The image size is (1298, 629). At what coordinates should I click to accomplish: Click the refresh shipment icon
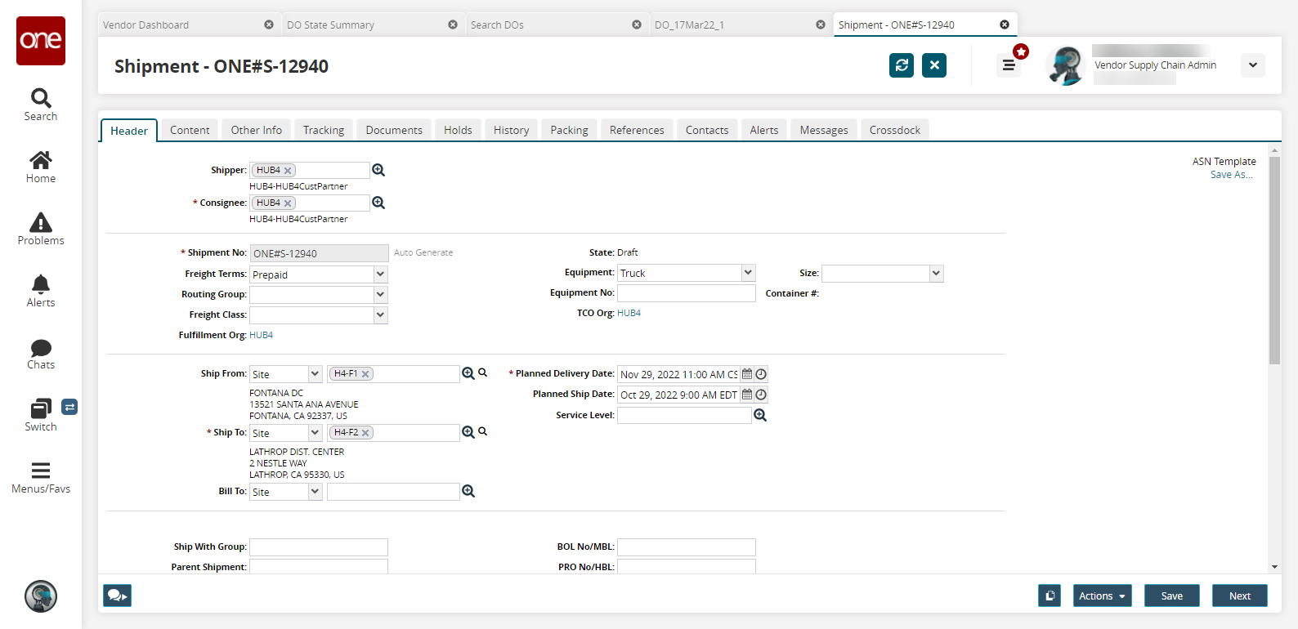tap(902, 65)
